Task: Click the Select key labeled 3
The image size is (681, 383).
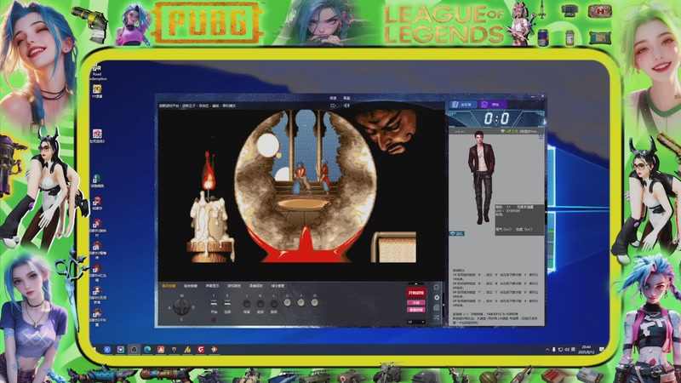Action: [x=227, y=303]
